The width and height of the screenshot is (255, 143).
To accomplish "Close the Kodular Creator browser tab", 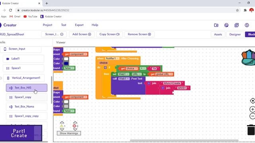I will click(x=39, y=3).
